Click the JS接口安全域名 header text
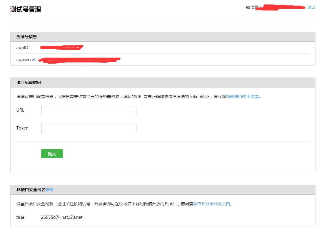Screen dimensions: 319x227 coord(31,190)
